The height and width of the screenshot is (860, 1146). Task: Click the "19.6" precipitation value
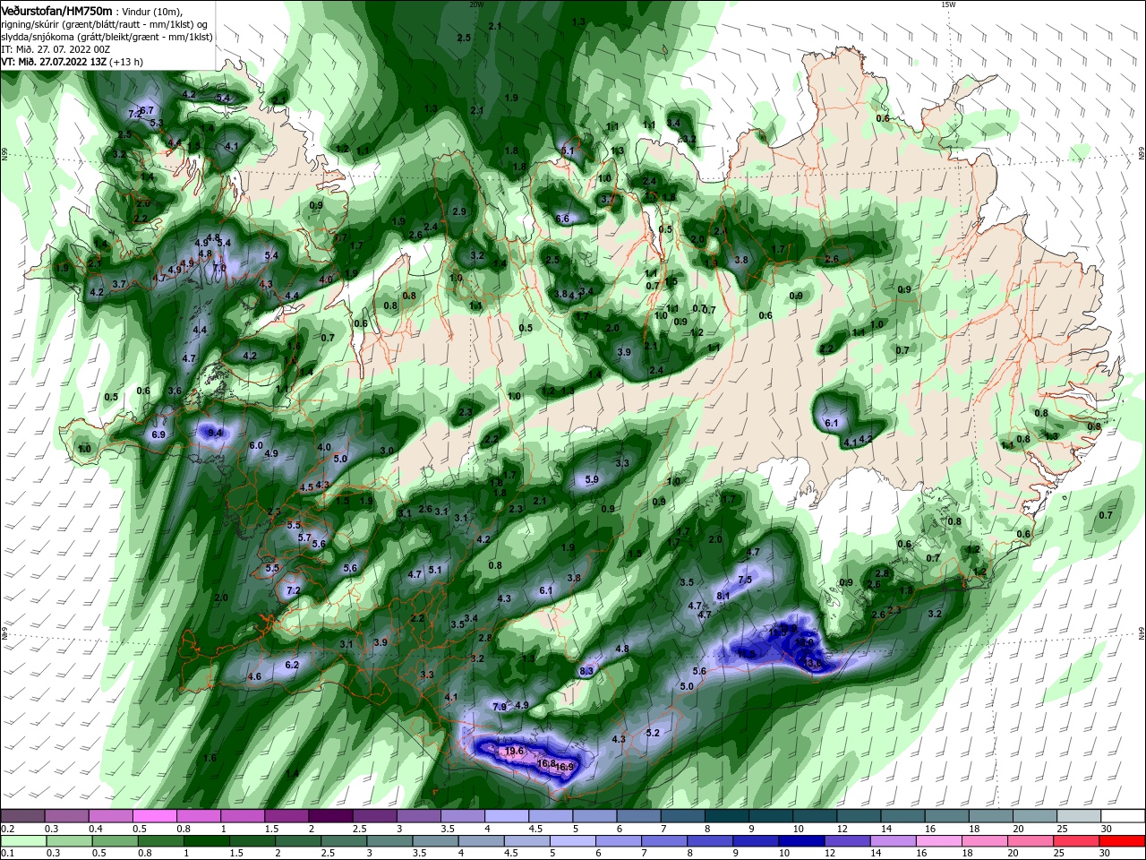pos(514,752)
